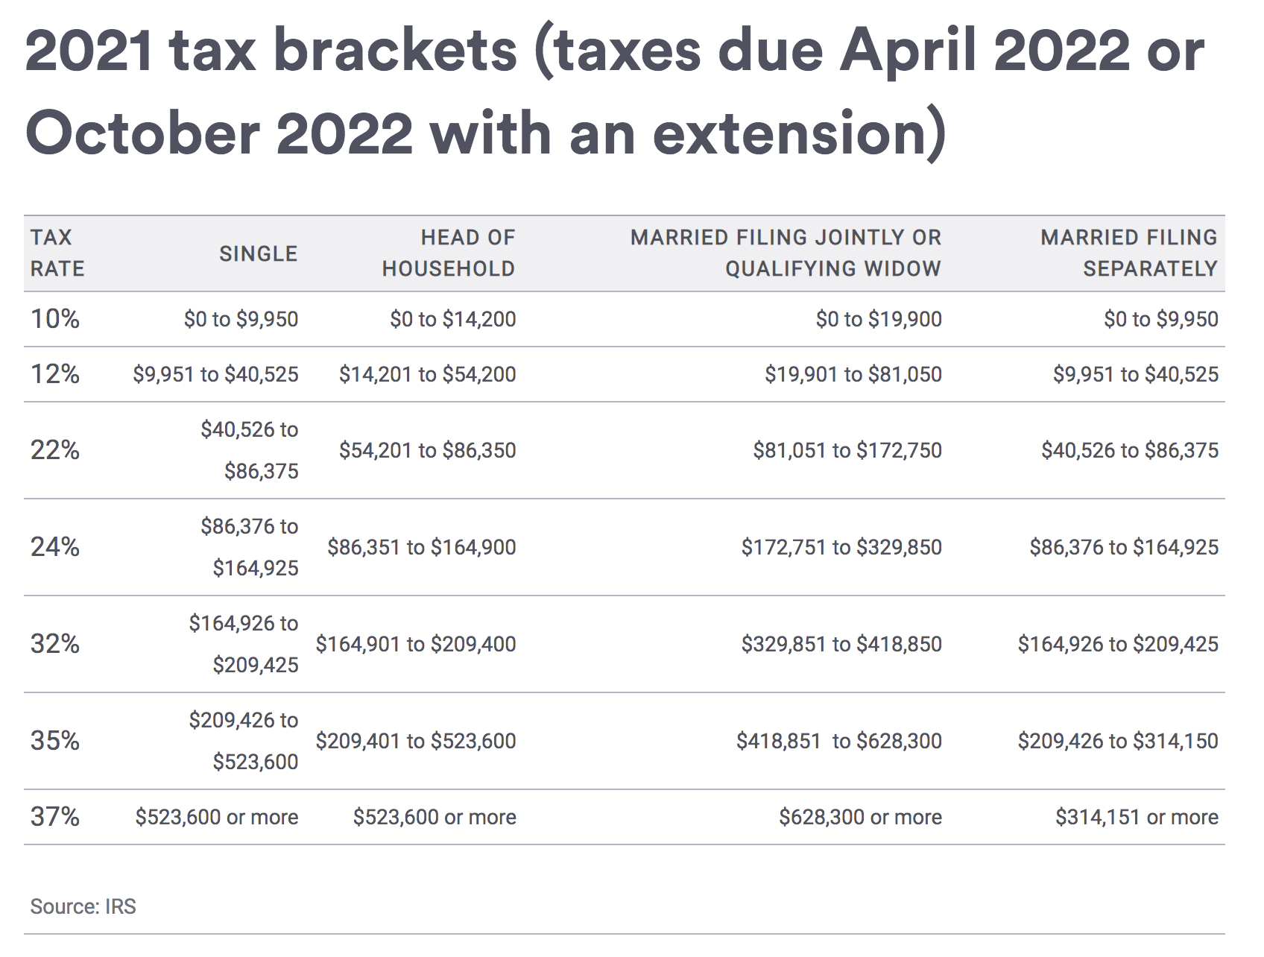Select the 12% tax rate cell

55,374
